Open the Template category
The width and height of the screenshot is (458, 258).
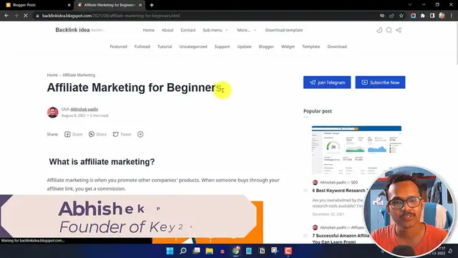point(311,47)
